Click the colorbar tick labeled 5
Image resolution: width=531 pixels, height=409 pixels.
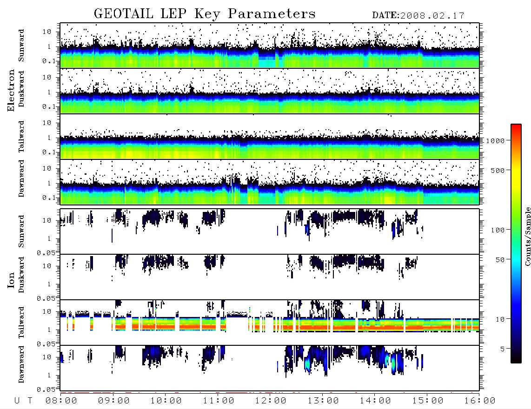coord(503,349)
